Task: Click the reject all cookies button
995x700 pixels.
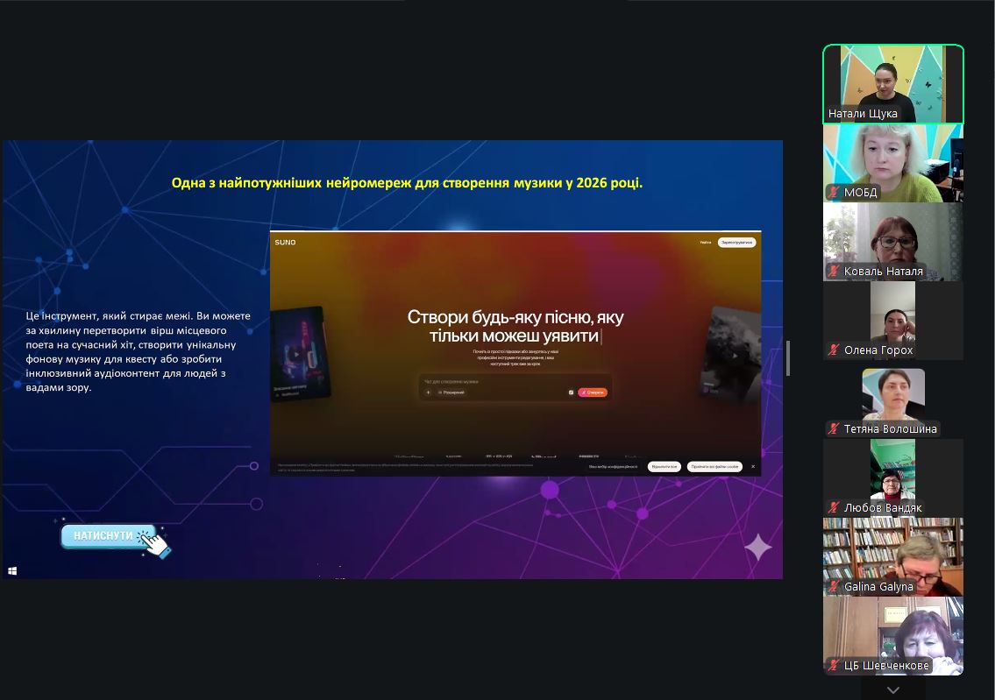Action: click(x=664, y=467)
